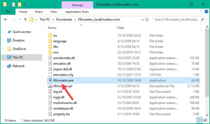The width and height of the screenshot is (210, 124).
Task: Expand the ribbon with the chevron
Action: pyautogui.click(x=200, y=12)
